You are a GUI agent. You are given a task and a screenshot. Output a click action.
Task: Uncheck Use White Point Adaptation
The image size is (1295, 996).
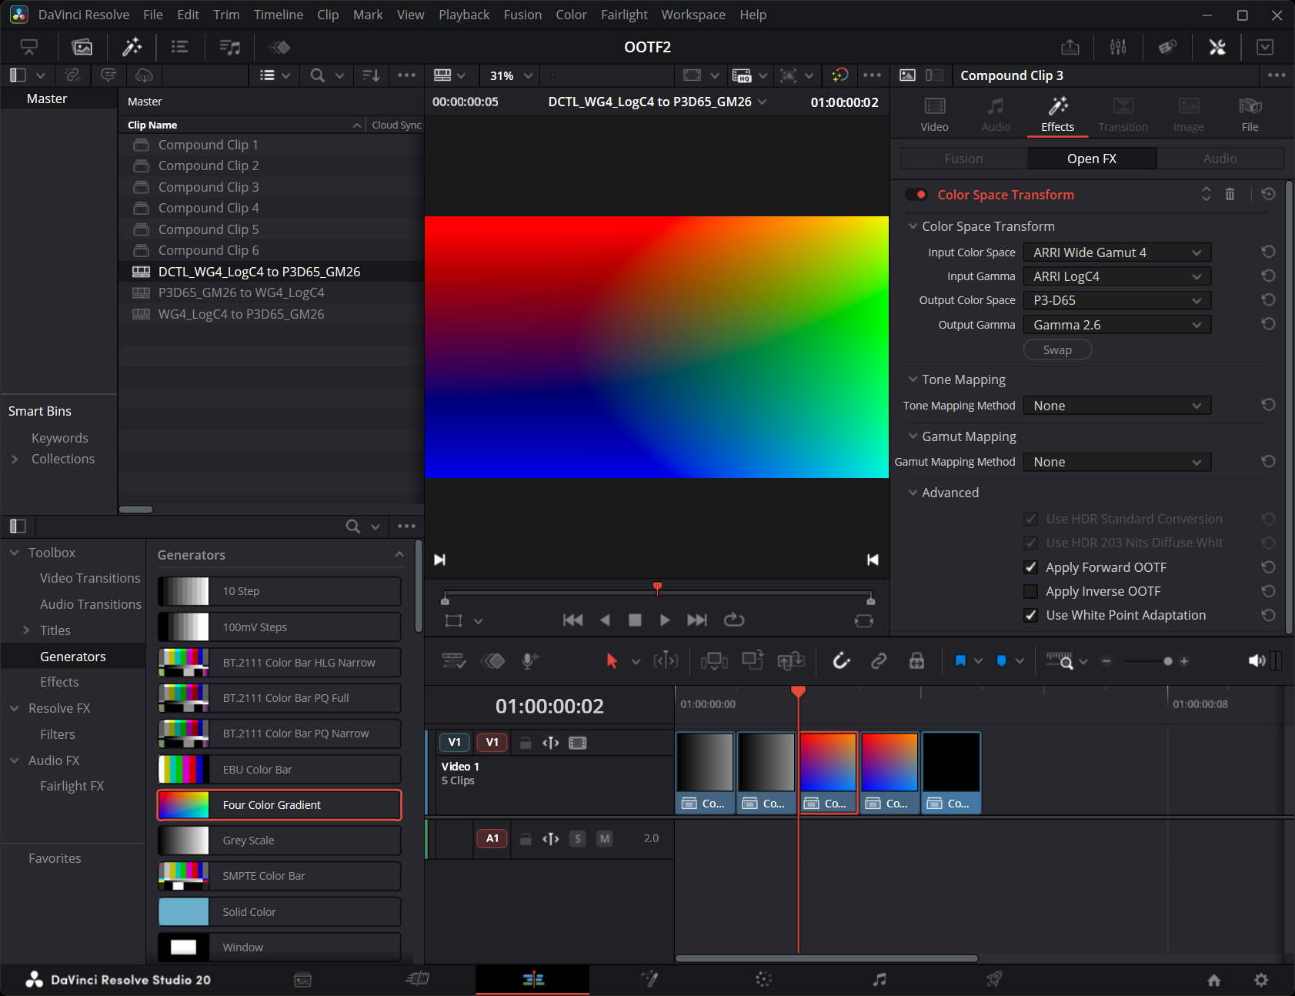point(1031,615)
